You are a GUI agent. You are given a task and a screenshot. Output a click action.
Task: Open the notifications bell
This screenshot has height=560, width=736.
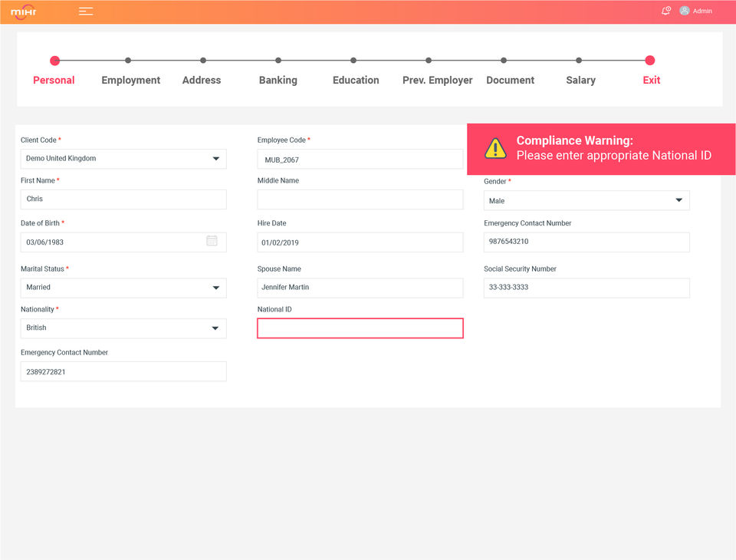point(665,11)
